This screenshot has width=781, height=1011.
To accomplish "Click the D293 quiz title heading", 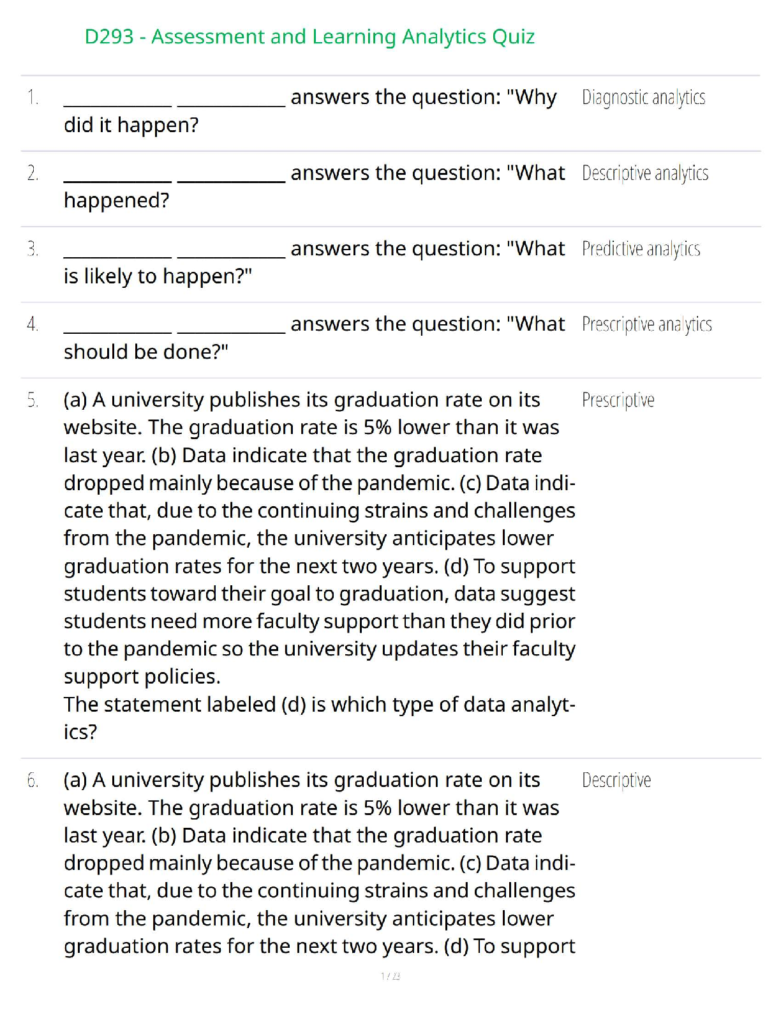I will coord(309,37).
